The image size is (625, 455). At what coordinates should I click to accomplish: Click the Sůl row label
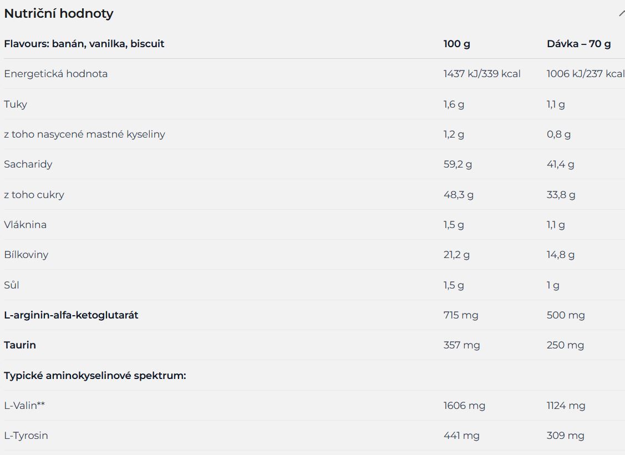pyautogui.click(x=12, y=285)
